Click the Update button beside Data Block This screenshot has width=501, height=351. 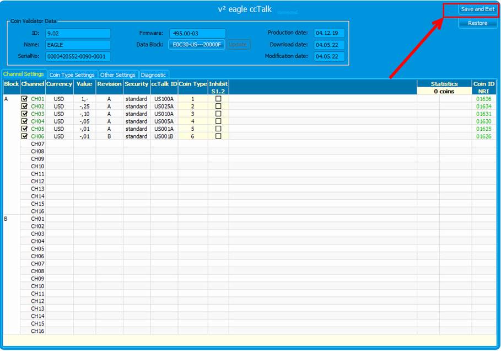[x=238, y=45]
